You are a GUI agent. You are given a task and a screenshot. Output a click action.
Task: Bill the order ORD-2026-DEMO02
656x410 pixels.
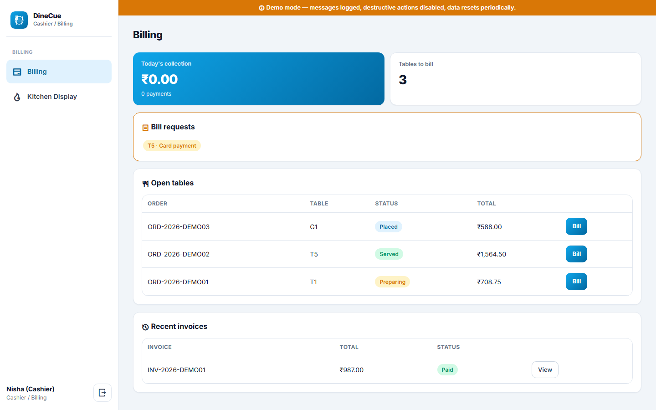576,254
